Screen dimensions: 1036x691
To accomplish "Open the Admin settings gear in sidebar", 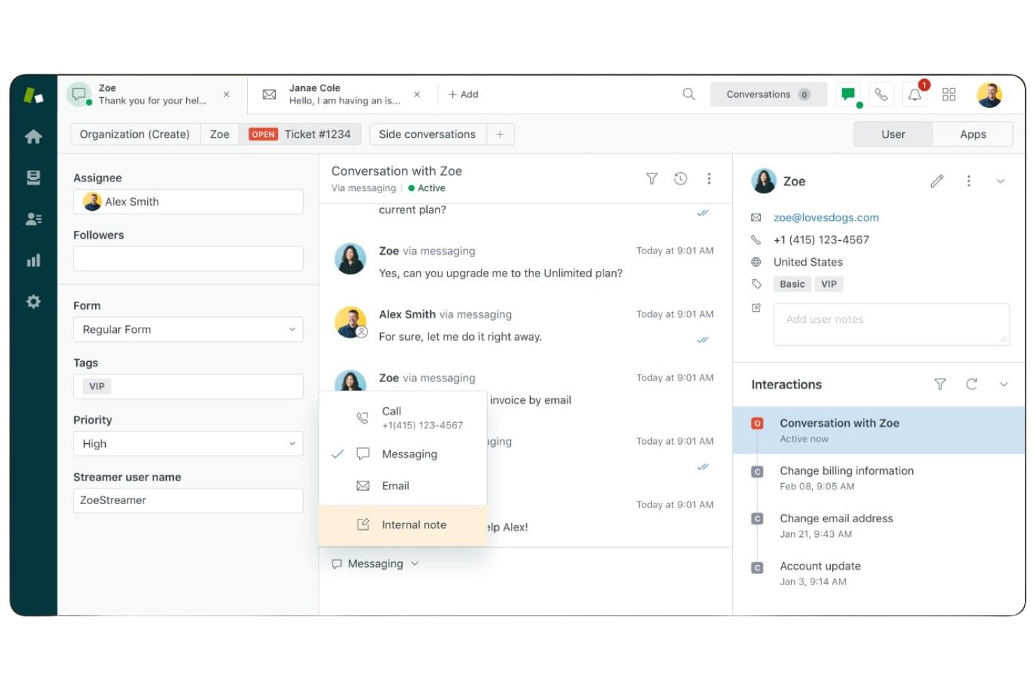I will 33,301.
